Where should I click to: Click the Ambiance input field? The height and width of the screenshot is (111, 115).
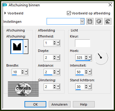(48, 72)
